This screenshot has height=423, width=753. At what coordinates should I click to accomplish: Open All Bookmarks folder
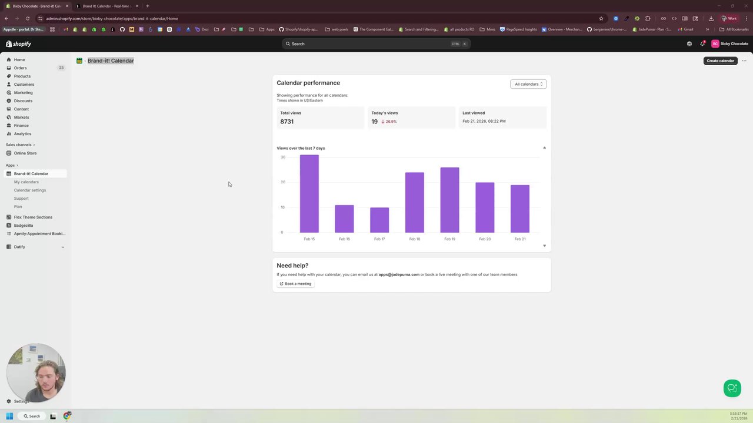[734, 29]
